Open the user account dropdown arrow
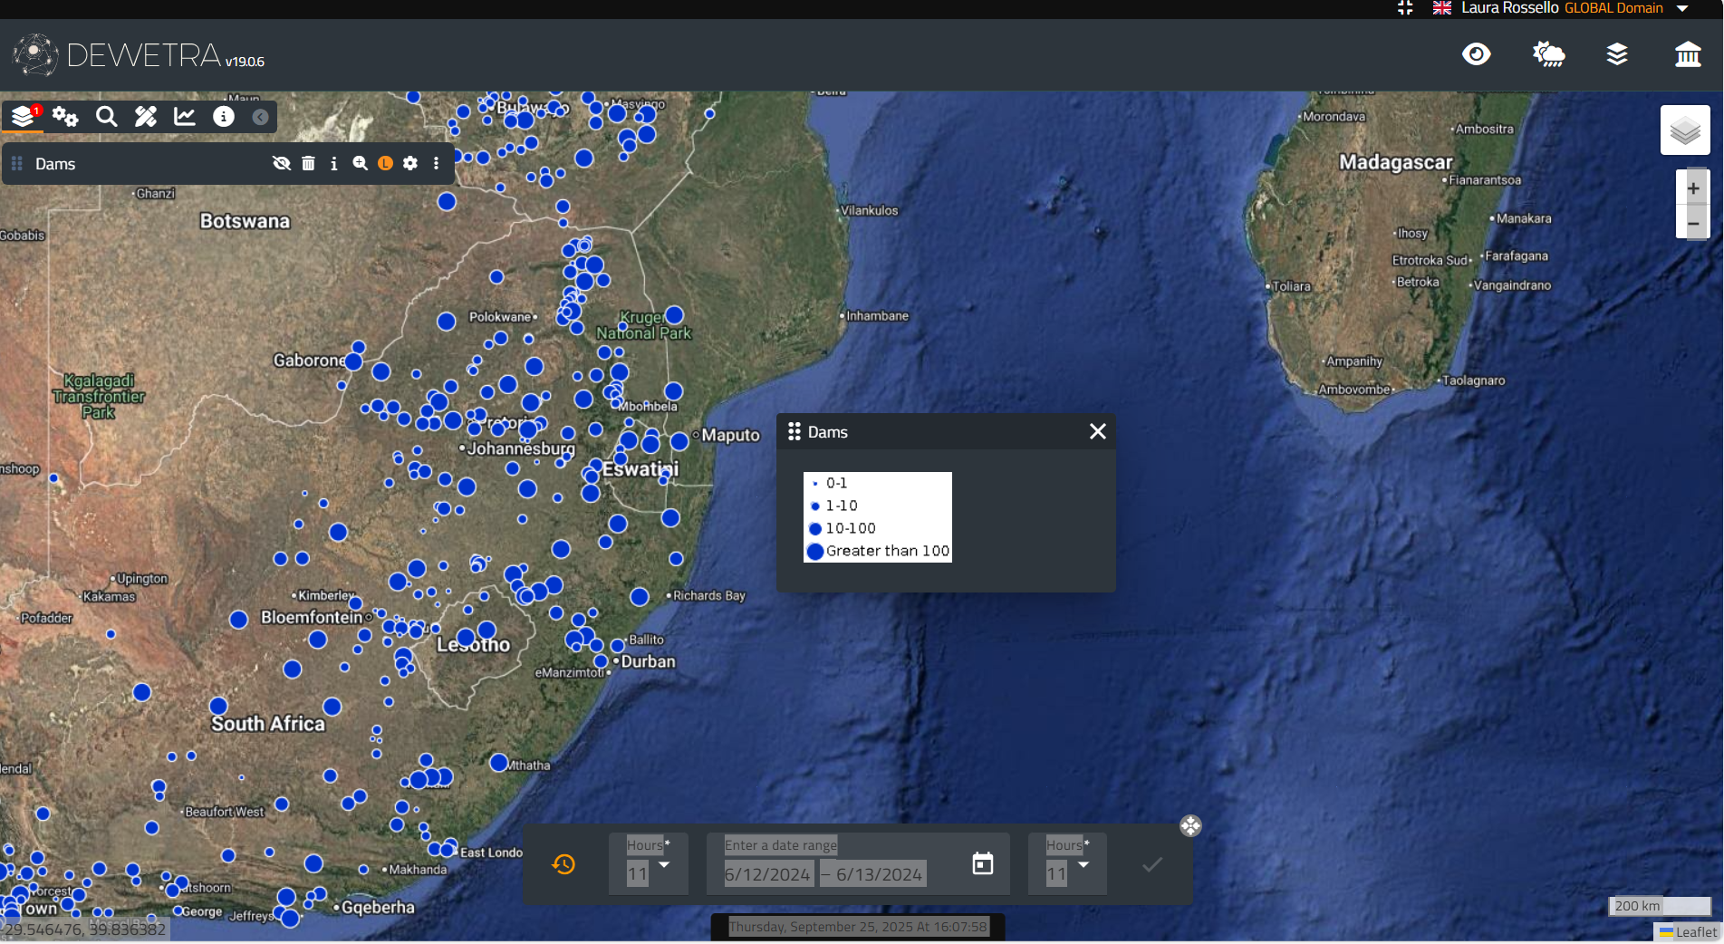 (x=1682, y=8)
